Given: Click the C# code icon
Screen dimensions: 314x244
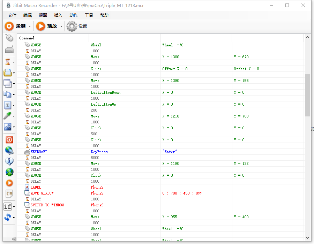Looking at the screenshot, I should click(9, 193).
